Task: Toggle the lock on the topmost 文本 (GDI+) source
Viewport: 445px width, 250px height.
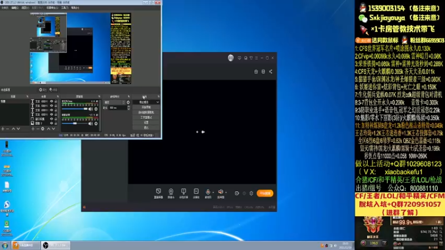Action: [56, 101]
